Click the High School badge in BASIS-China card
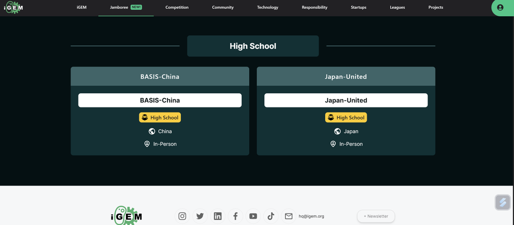Viewport: 514px width, 225px height. click(x=160, y=118)
